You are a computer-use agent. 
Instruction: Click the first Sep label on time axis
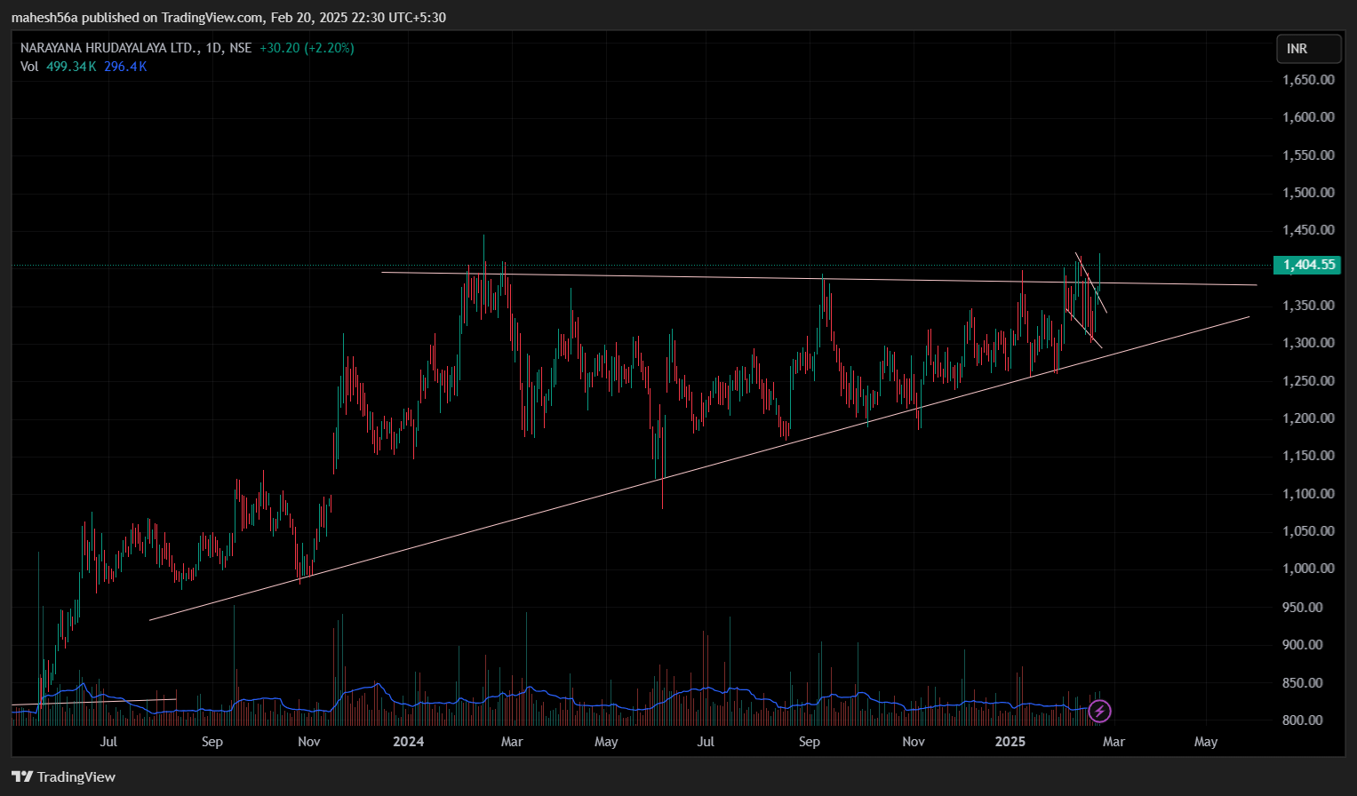212,741
